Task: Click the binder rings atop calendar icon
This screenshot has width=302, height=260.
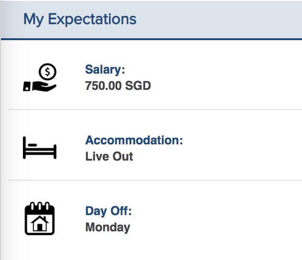Action: [x=40, y=206]
